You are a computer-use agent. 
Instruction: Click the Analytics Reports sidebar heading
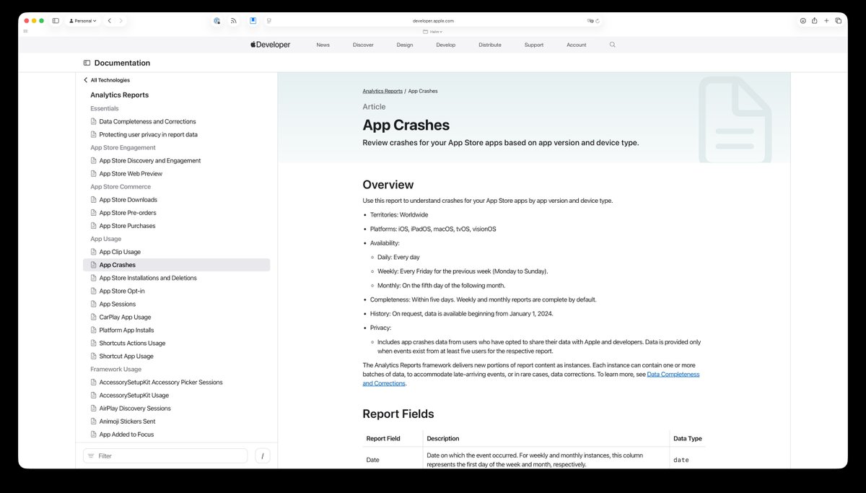pos(119,95)
